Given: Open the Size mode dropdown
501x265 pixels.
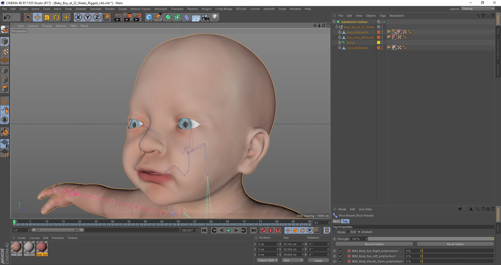Looking at the screenshot, I should click(293, 260).
